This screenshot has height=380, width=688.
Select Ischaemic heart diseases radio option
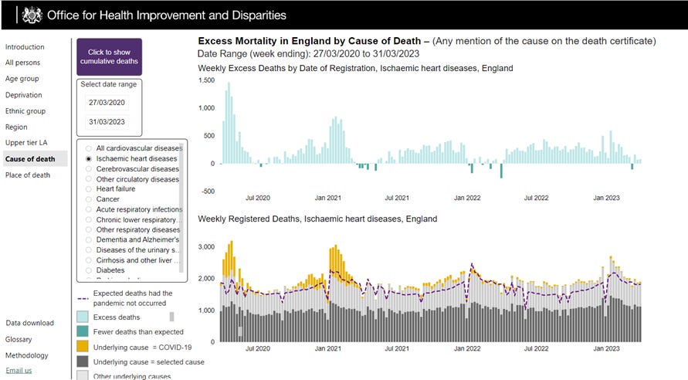coord(89,159)
